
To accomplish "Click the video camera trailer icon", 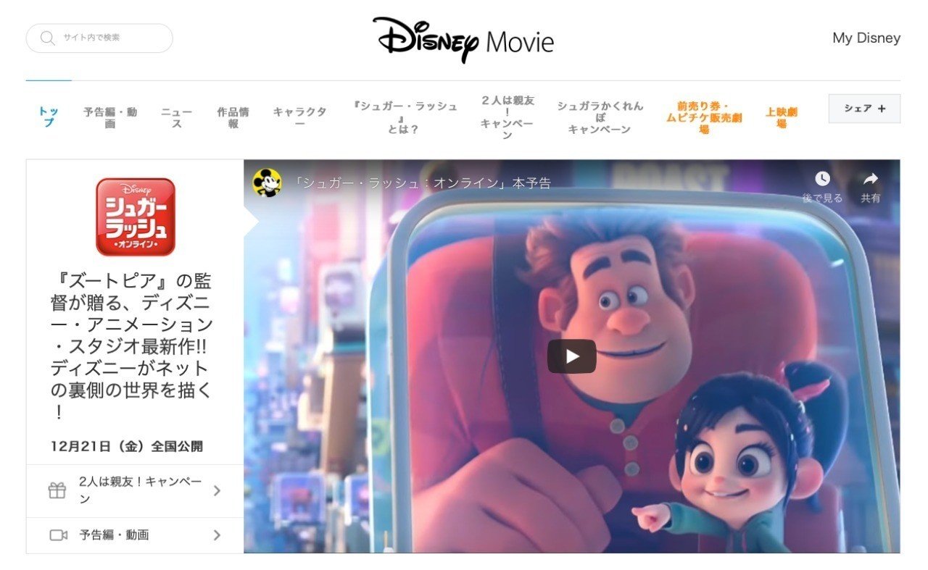I will [x=58, y=535].
